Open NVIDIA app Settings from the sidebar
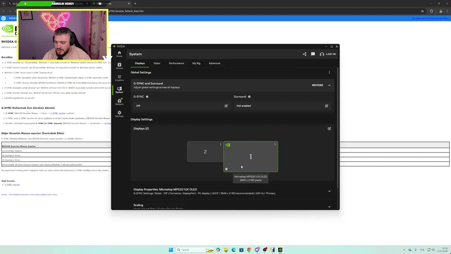451x254 pixels. pos(119,114)
